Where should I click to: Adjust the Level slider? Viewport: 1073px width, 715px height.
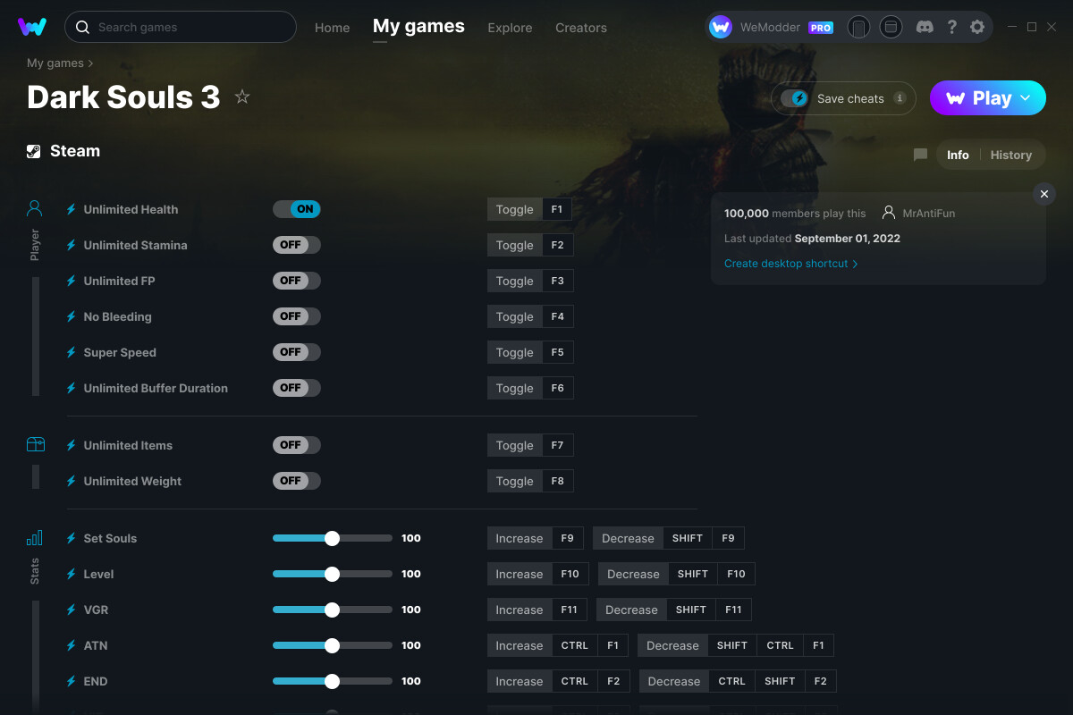click(332, 574)
